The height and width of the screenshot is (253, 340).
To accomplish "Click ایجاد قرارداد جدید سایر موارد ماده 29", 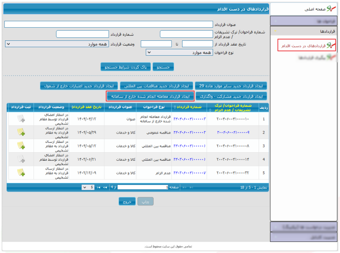I will coord(231,86).
